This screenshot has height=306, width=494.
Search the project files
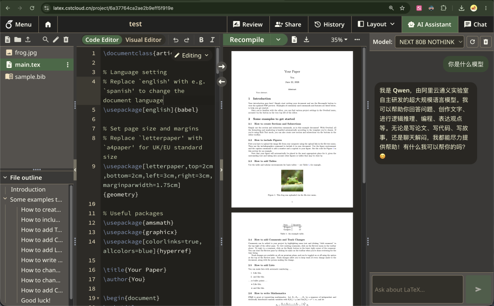click(46, 40)
